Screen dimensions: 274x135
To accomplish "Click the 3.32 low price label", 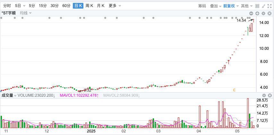I will [88, 90].
